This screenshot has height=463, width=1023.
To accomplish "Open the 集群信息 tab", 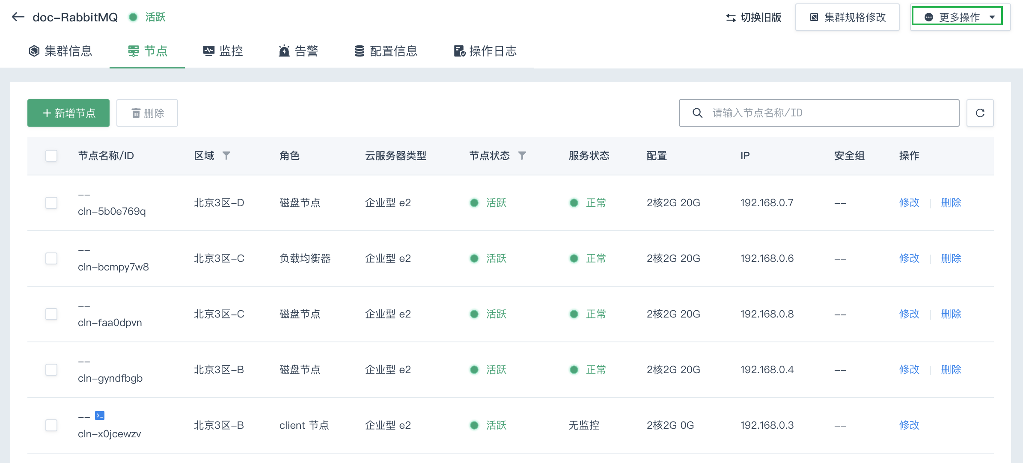I will coord(60,51).
